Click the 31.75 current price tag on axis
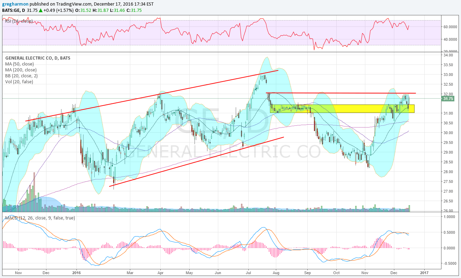Image resolution: width=461 pixels, height=278 pixels. tap(448, 99)
